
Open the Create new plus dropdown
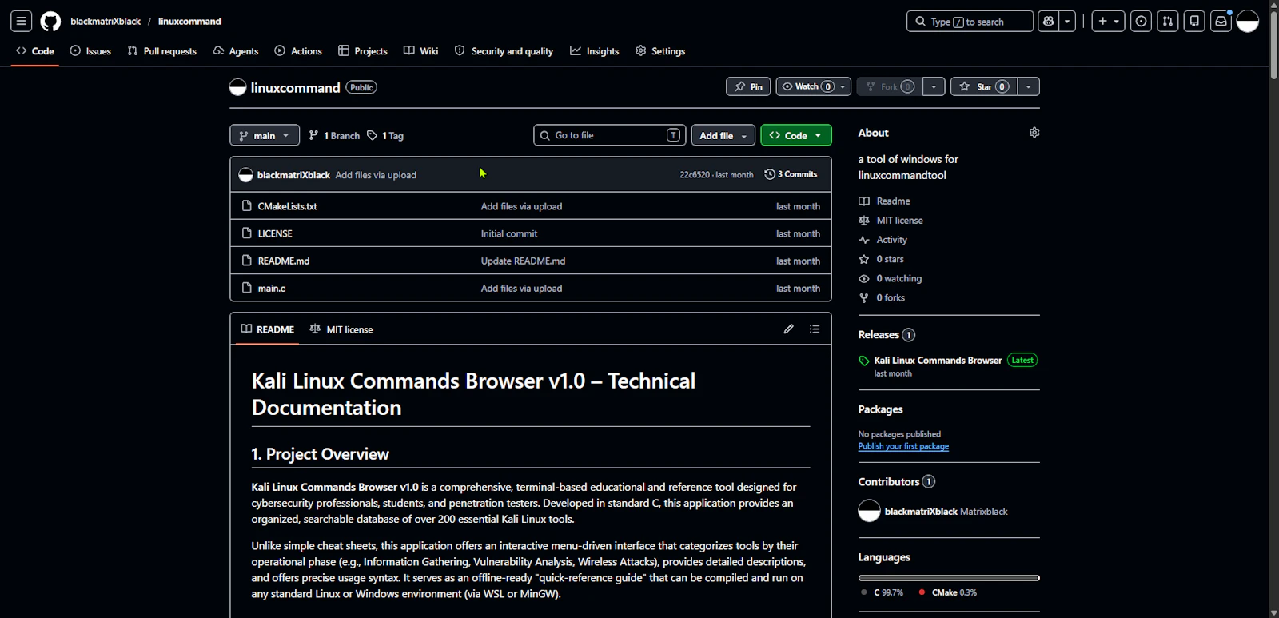click(1109, 22)
